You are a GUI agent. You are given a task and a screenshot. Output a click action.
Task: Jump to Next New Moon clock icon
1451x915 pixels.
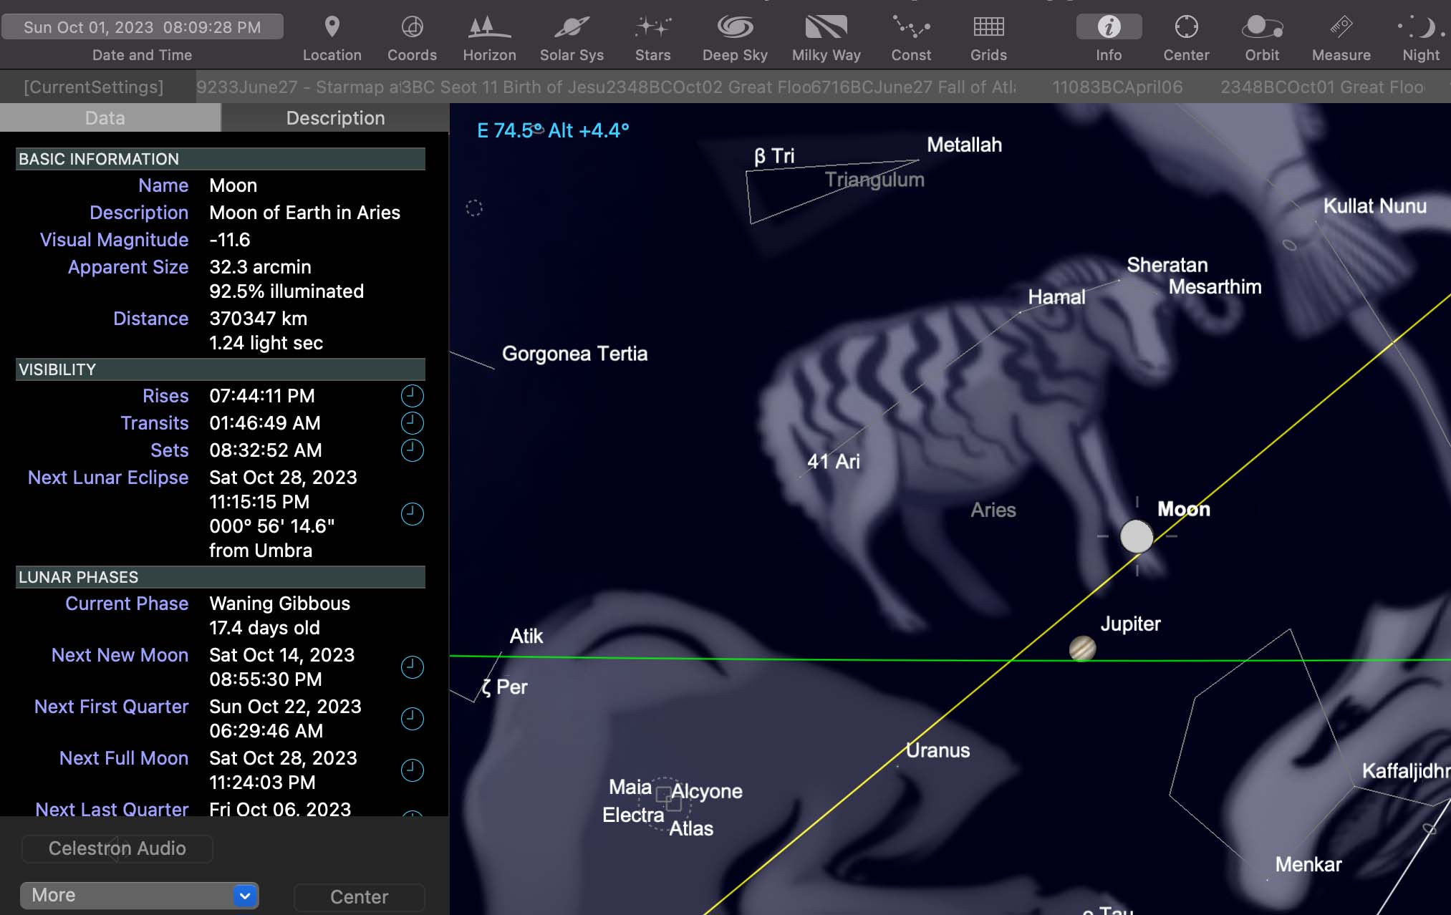[412, 667]
